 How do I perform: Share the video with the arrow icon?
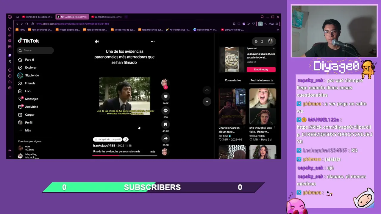click(165, 139)
